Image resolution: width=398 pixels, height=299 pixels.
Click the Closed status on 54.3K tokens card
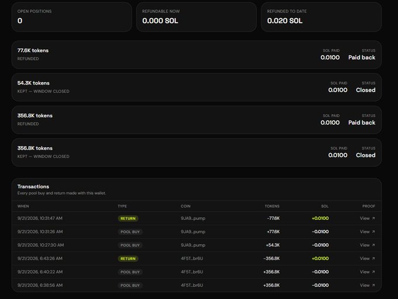[365, 90]
